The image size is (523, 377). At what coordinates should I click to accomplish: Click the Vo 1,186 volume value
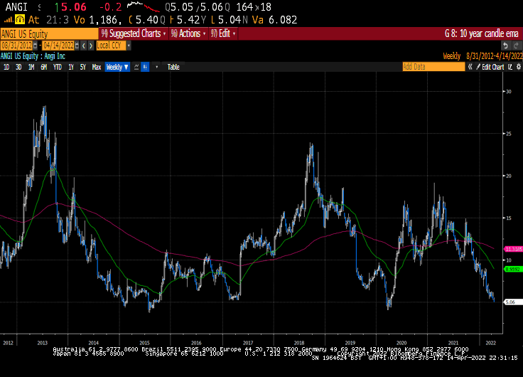[97, 20]
